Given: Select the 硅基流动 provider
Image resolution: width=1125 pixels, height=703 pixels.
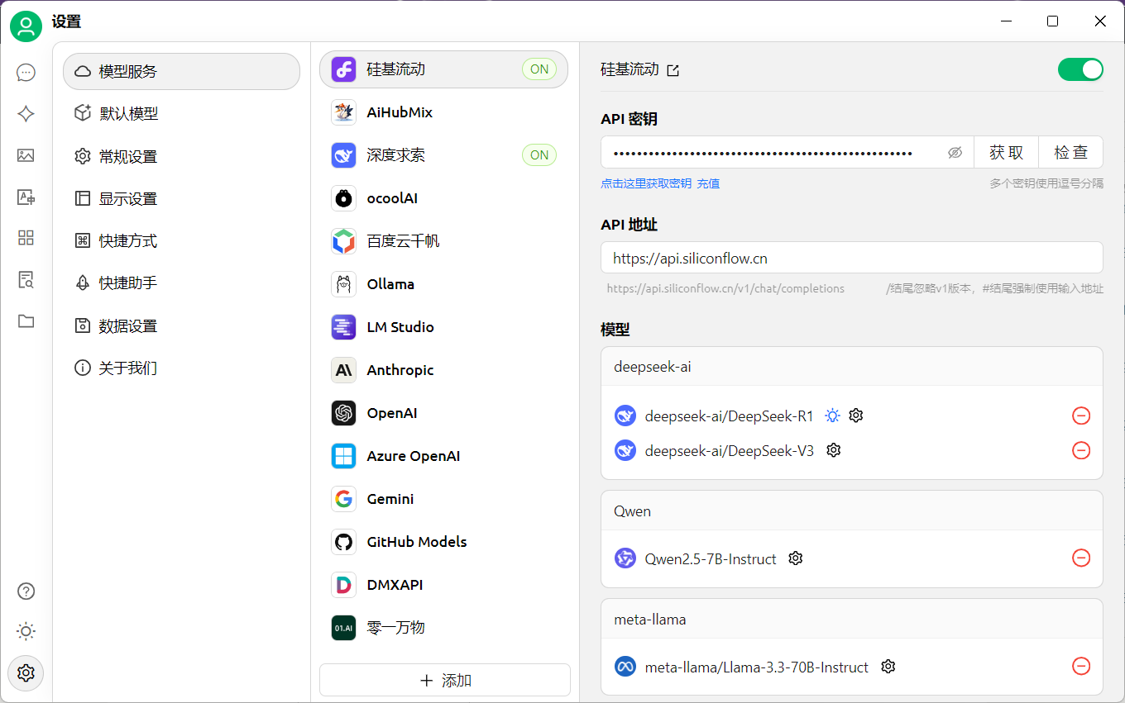Looking at the screenshot, I should [444, 69].
